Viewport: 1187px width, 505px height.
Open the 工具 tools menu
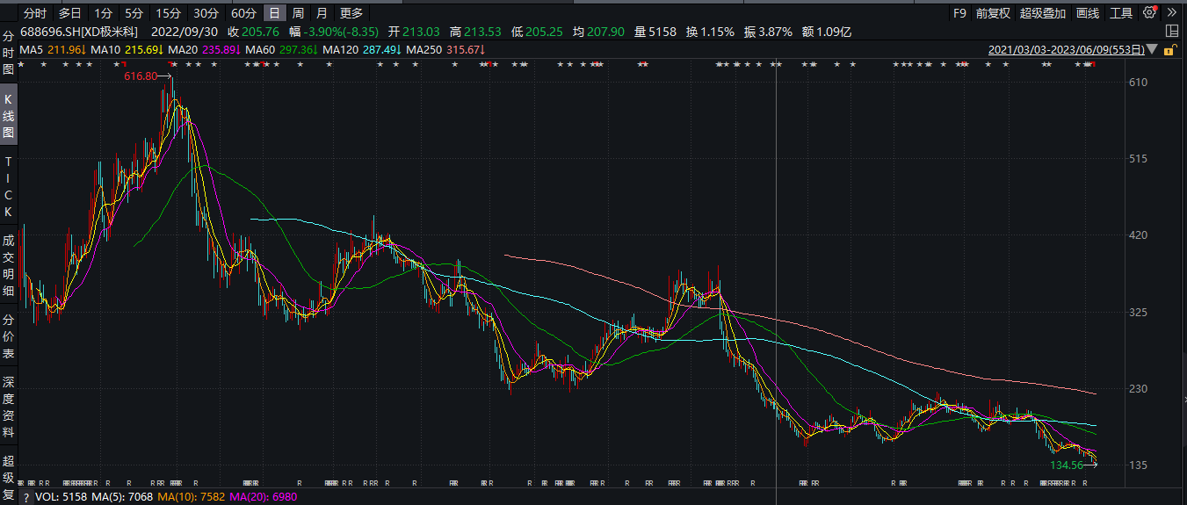coord(1121,13)
